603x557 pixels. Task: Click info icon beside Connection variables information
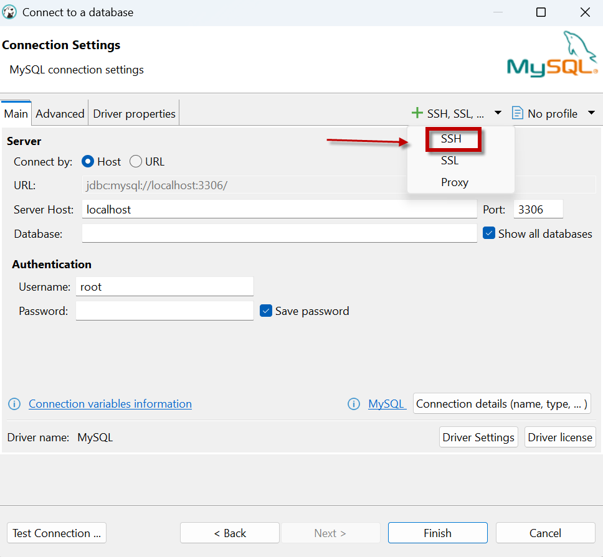[14, 404]
